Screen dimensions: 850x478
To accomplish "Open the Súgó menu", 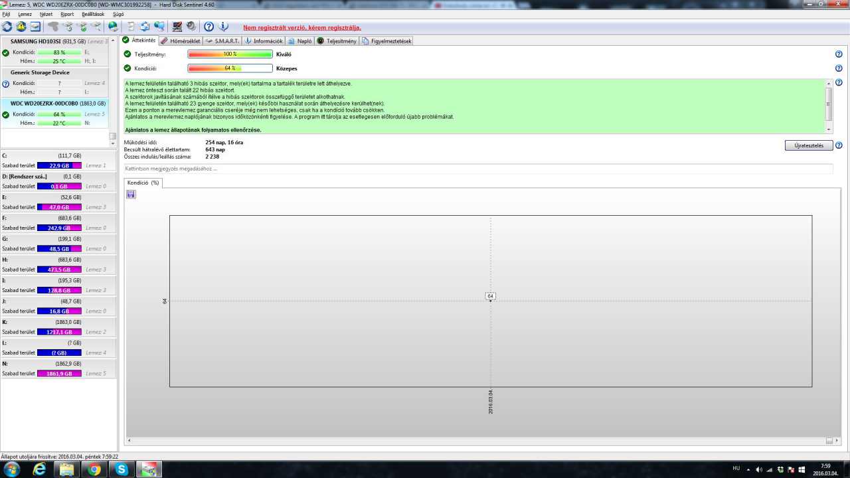I will pyautogui.click(x=118, y=14).
